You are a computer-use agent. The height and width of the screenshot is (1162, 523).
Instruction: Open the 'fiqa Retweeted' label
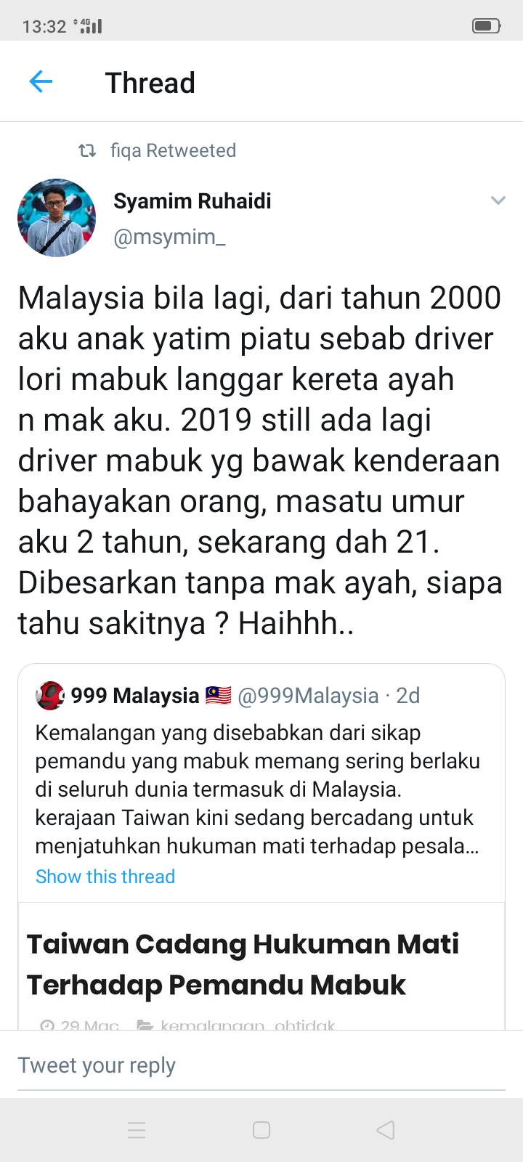click(x=173, y=150)
